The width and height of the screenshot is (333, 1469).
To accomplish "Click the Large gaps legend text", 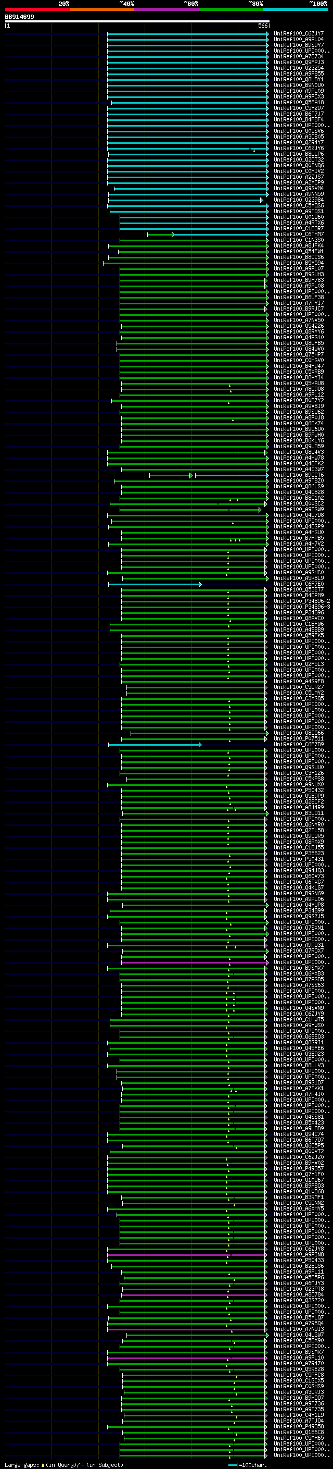I will point(64,1464).
